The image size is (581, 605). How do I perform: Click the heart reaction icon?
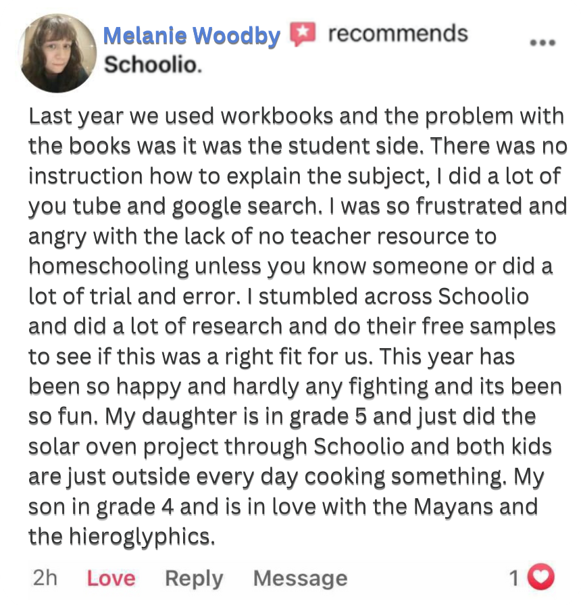(x=540, y=577)
